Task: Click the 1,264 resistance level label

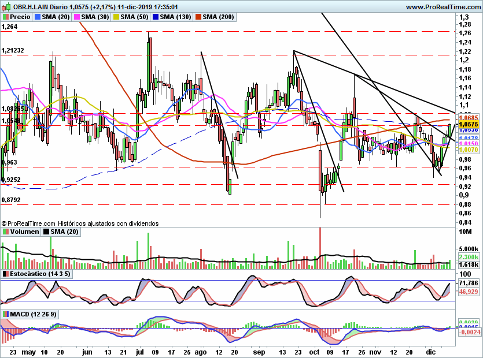Action: [x=9, y=27]
